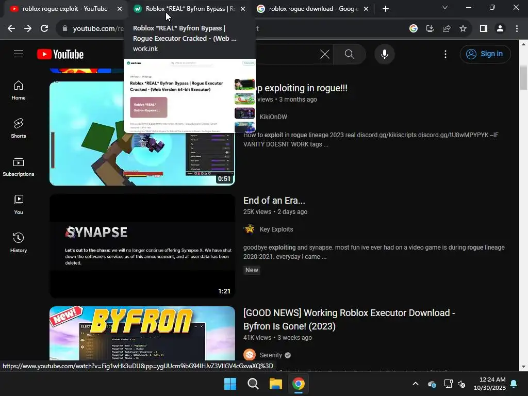This screenshot has height=396, width=528.
Task: Open Windows taskbar search
Action: click(x=253, y=384)
